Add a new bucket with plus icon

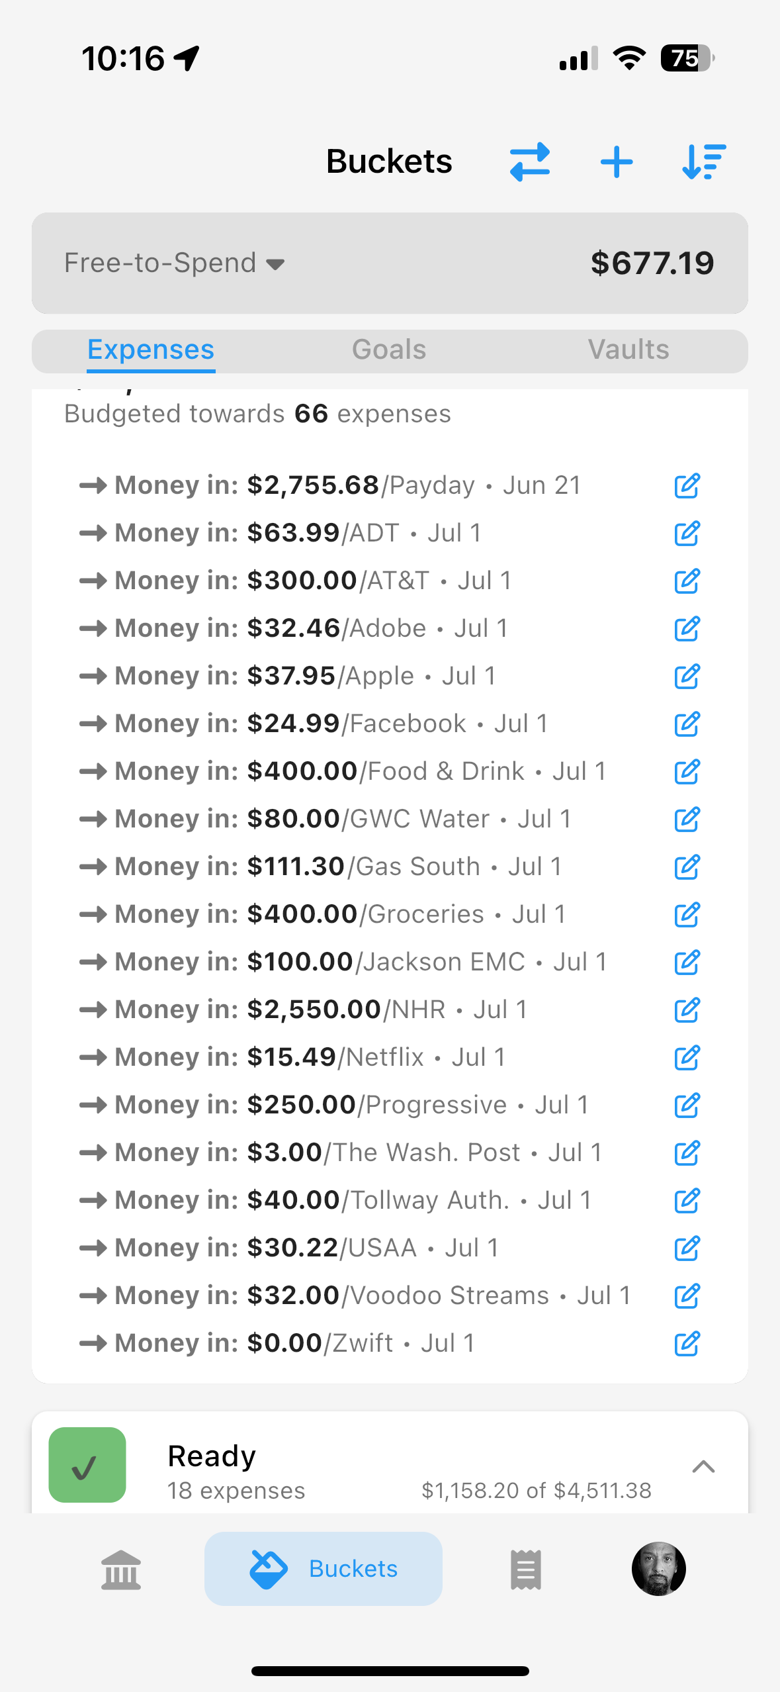[616, 162]
